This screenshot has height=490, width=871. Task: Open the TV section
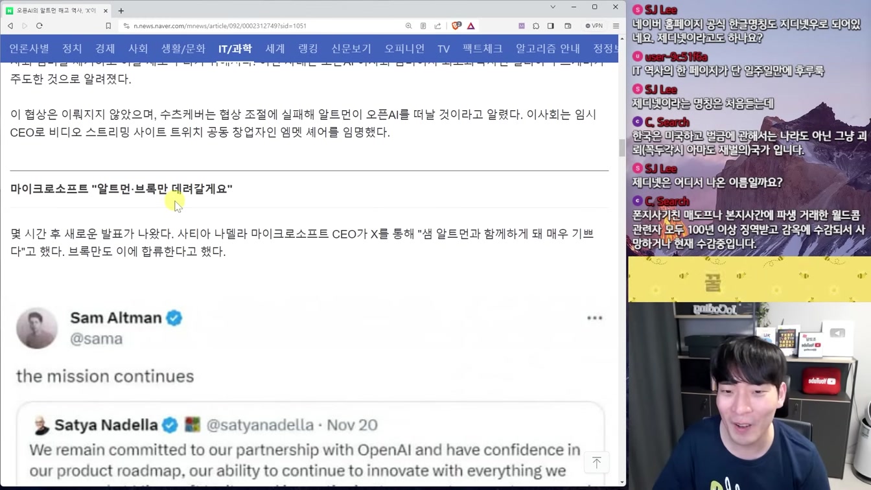pos(443,49)
